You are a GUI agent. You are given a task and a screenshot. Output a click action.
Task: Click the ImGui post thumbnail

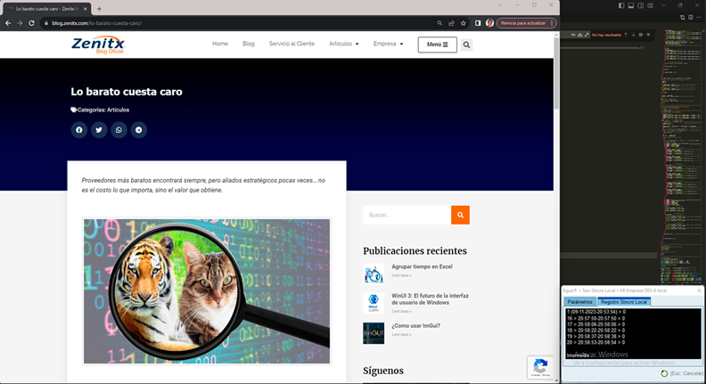[374, 333]
